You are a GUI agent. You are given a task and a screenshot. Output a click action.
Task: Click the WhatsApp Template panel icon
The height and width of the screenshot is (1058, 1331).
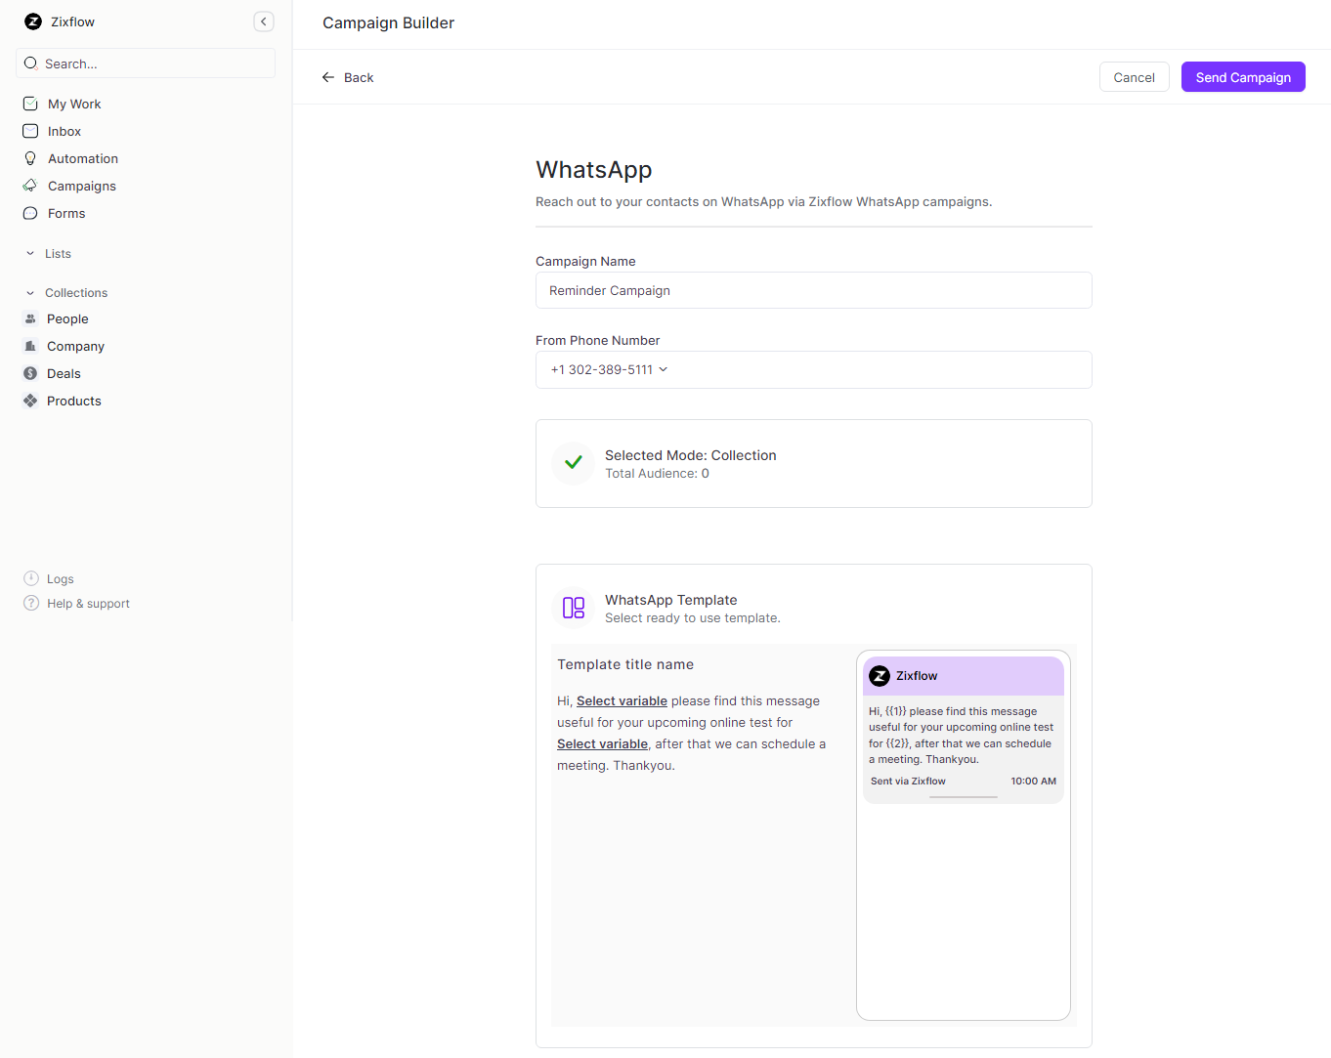click(x=573, y=607)
